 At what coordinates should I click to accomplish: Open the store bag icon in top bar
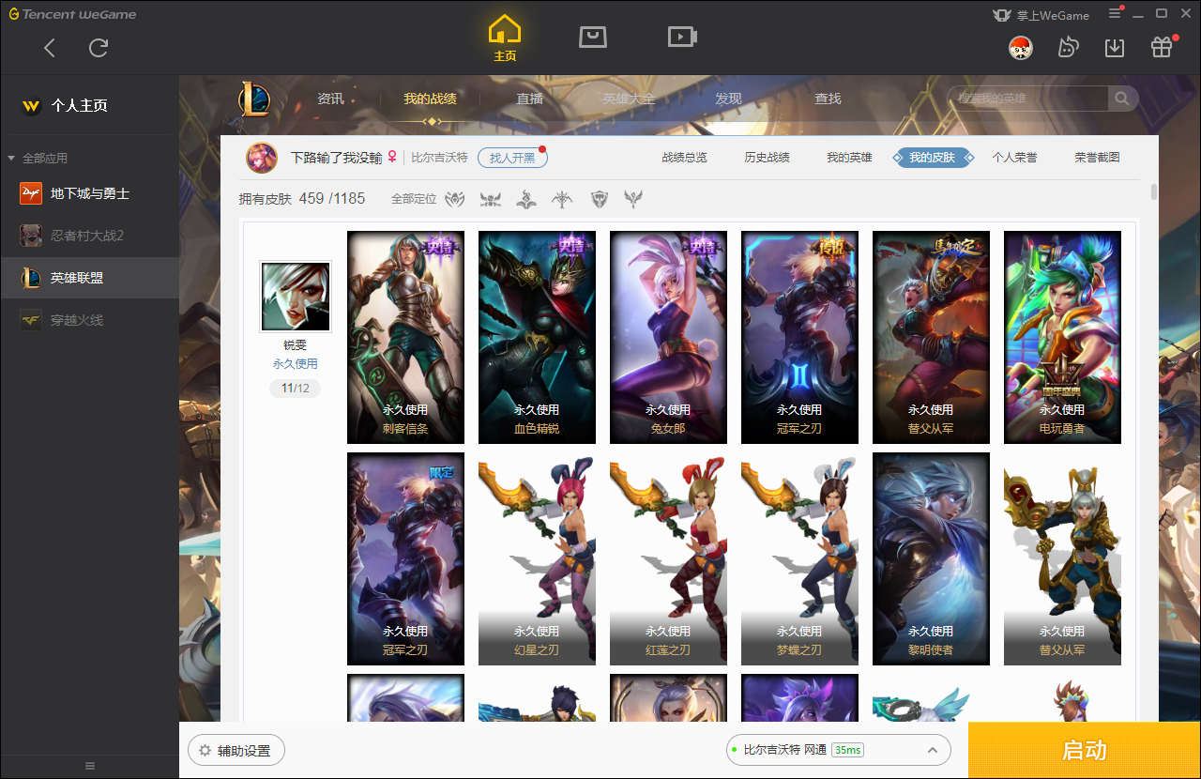pyautogui.click(x=592, y=37)
